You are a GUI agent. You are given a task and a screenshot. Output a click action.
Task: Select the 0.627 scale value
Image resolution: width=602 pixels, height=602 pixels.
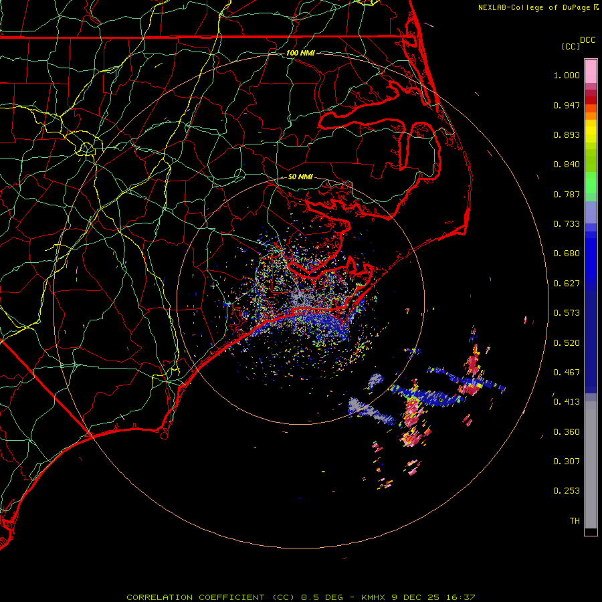(x=567, y=284)
